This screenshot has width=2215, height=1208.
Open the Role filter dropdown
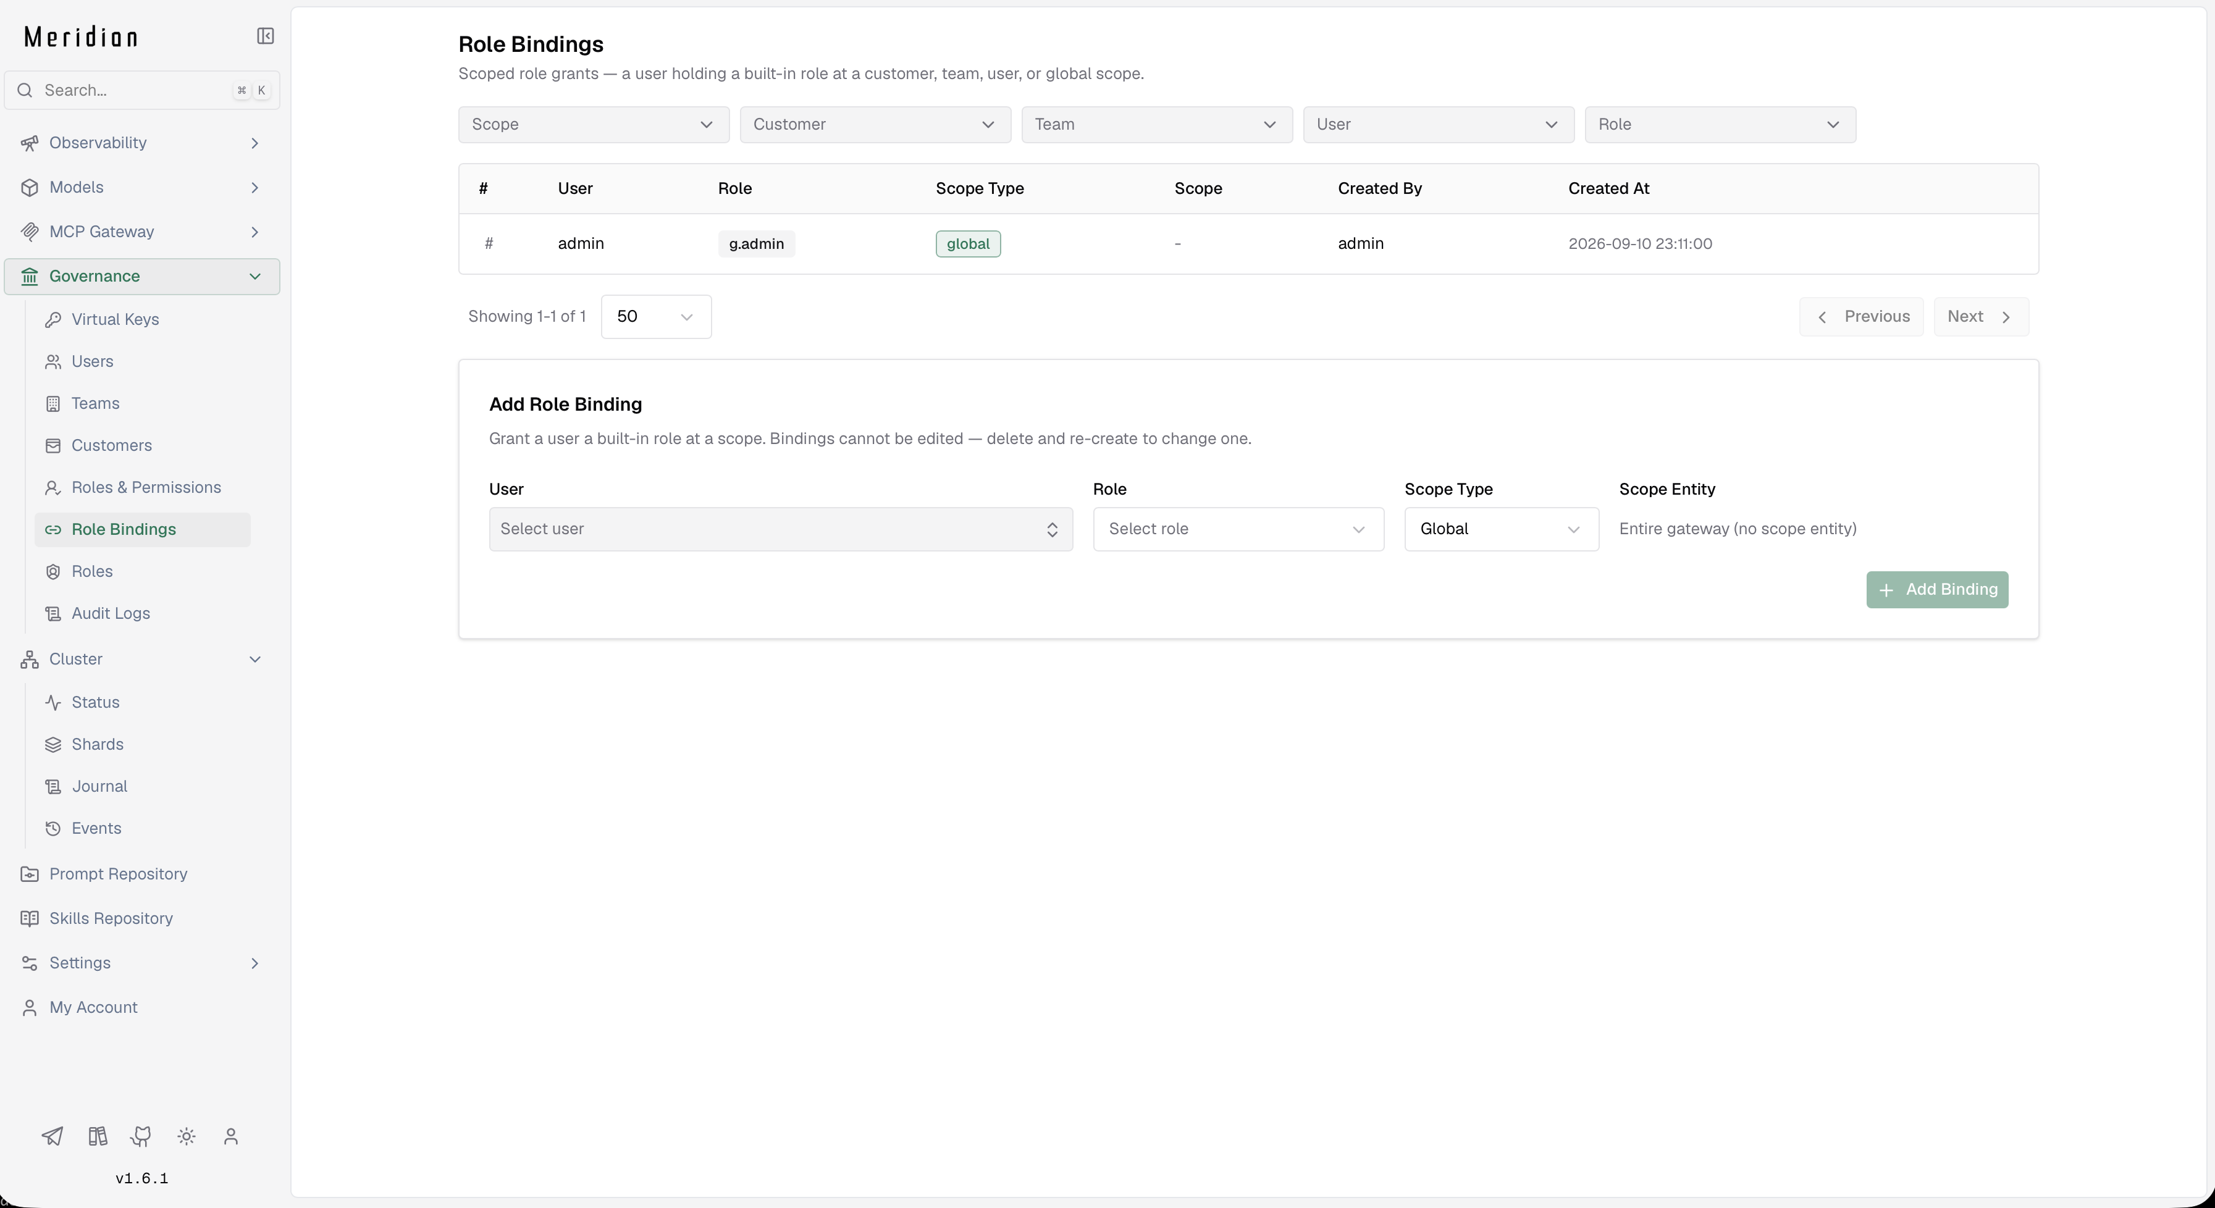tap(1721, 125)
